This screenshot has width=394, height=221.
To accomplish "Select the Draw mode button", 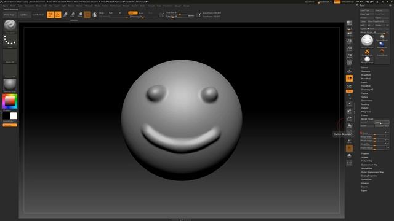I will 58,15.
